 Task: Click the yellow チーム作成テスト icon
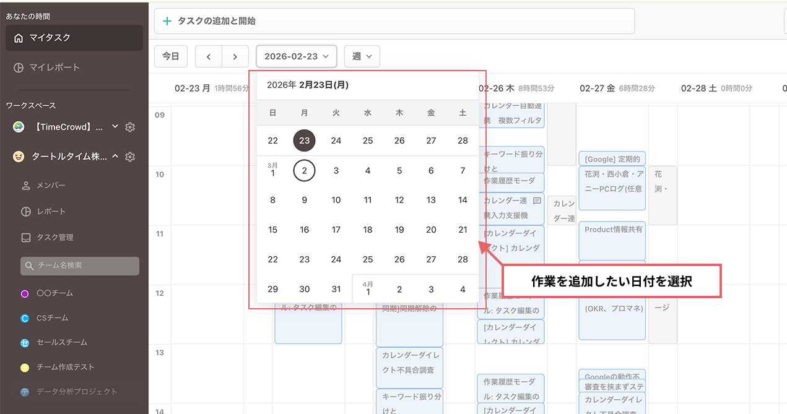point(25,367)
